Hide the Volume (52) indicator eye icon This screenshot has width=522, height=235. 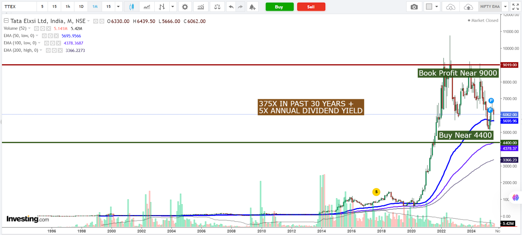click(x=37, y=29)
